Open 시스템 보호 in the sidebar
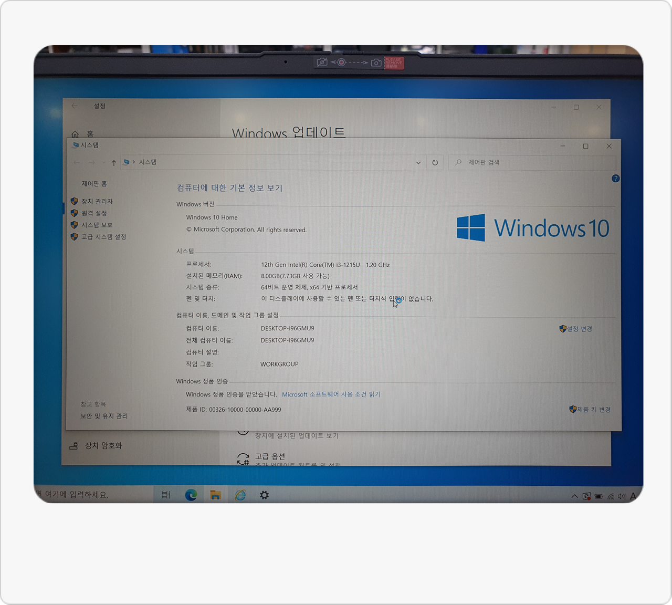Image resolution: width=672 pixels, height=605 pixels. [97, 225]
